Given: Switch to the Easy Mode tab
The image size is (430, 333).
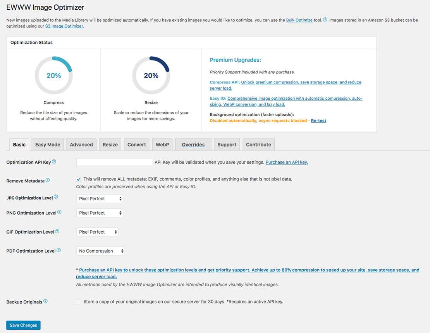Looking at the screenshot, I should 48,144.
